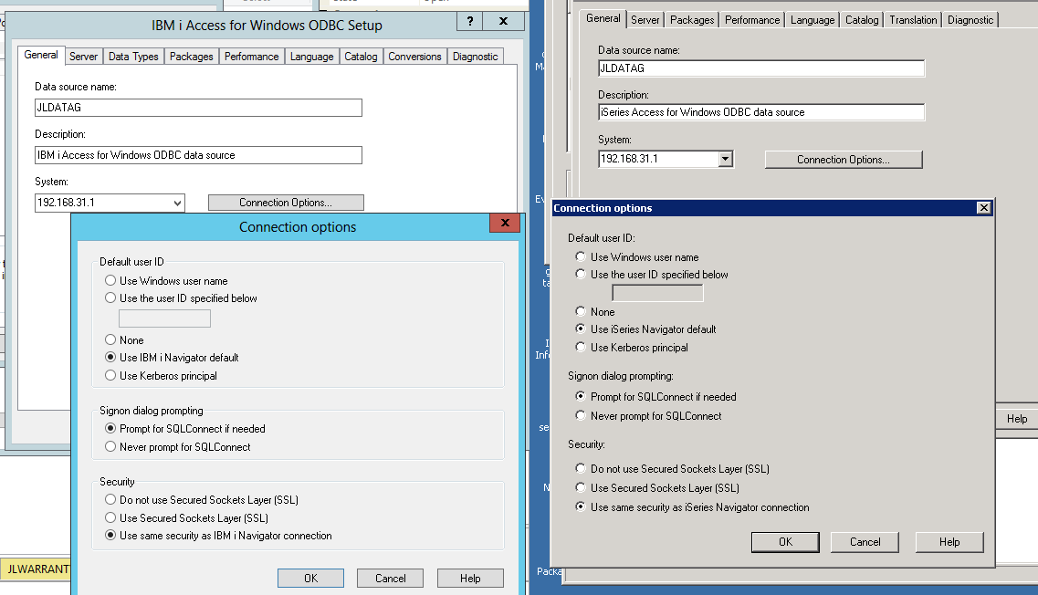Click user ID text box in light-blue dialog
The width and height of the screenshot is (1038, 595).
pos(165,318)
